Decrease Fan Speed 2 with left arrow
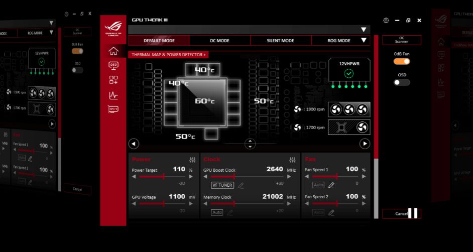 307,204
